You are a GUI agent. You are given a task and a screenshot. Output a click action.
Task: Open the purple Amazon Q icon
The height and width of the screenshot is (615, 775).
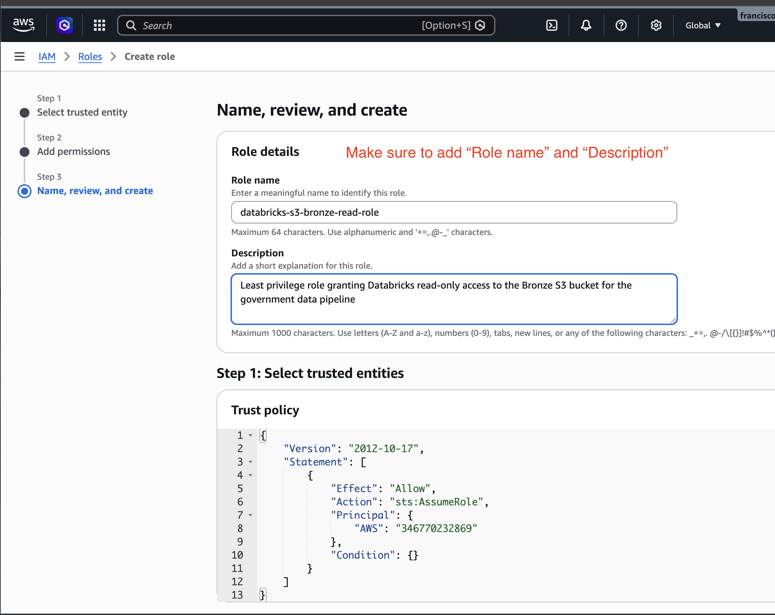tap(64, 25)
